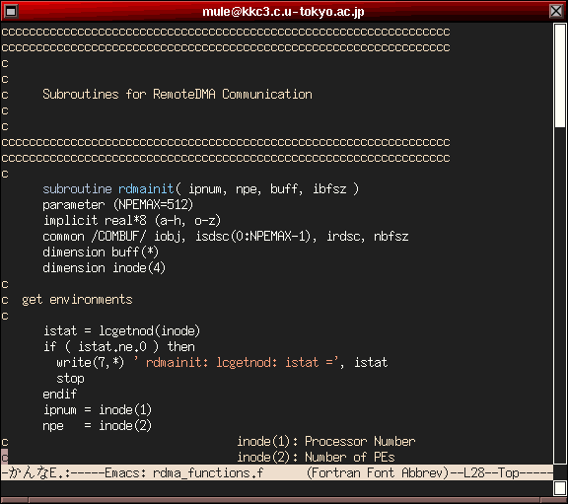Click the 'dimension buff(*)' line

[x=101, y=252]
